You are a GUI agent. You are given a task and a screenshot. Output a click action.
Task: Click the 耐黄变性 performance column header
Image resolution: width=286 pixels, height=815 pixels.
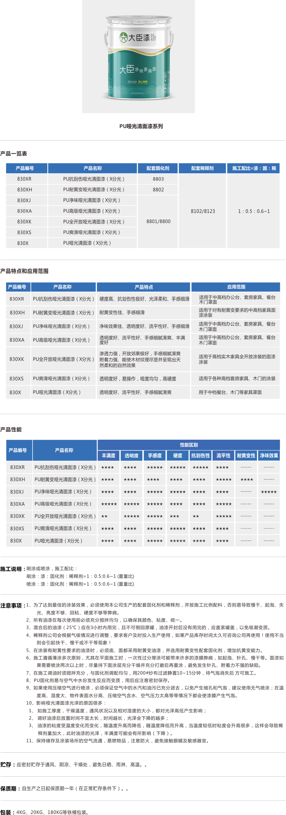click(x=246, y=456)
